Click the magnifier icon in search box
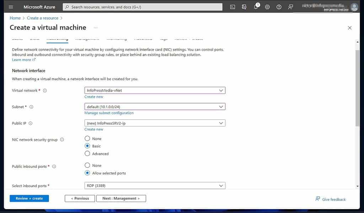Viewport: 364px width, 213px height. [x=67, y=7]
